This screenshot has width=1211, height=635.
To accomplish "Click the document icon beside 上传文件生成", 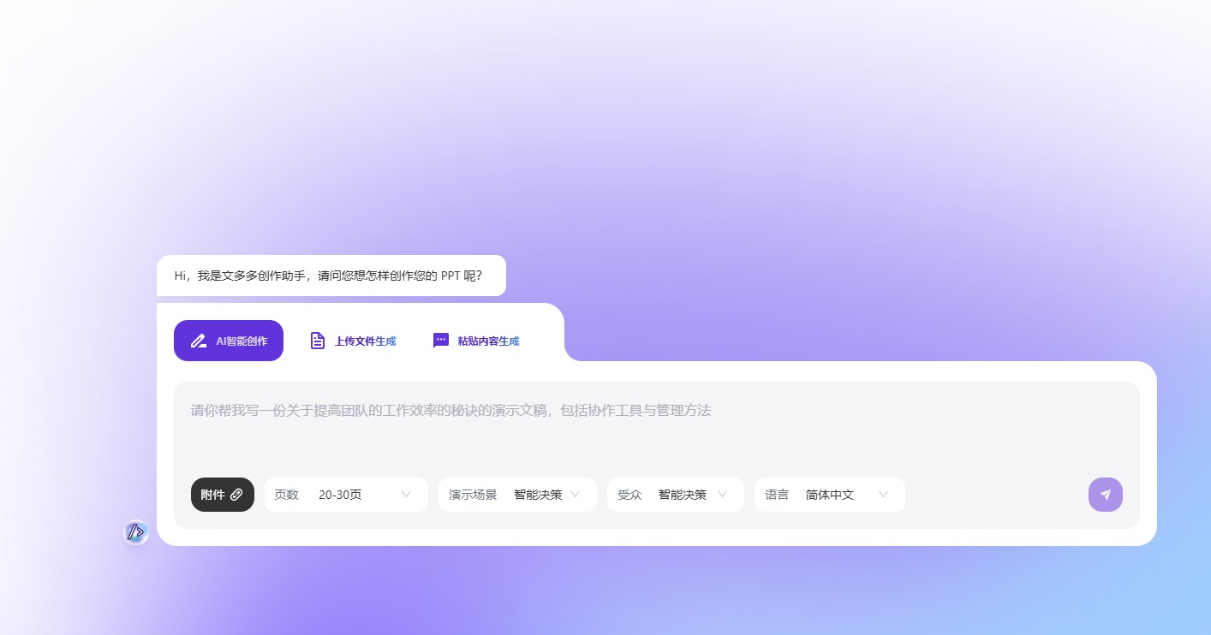I will [x=318, y=340].
